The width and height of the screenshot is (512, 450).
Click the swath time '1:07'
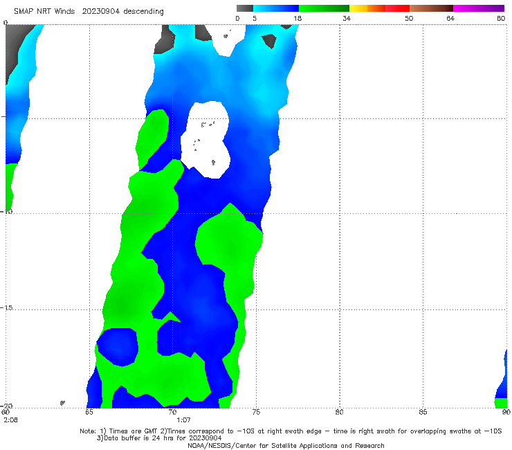pyautogui.click(x=183, y=420)
